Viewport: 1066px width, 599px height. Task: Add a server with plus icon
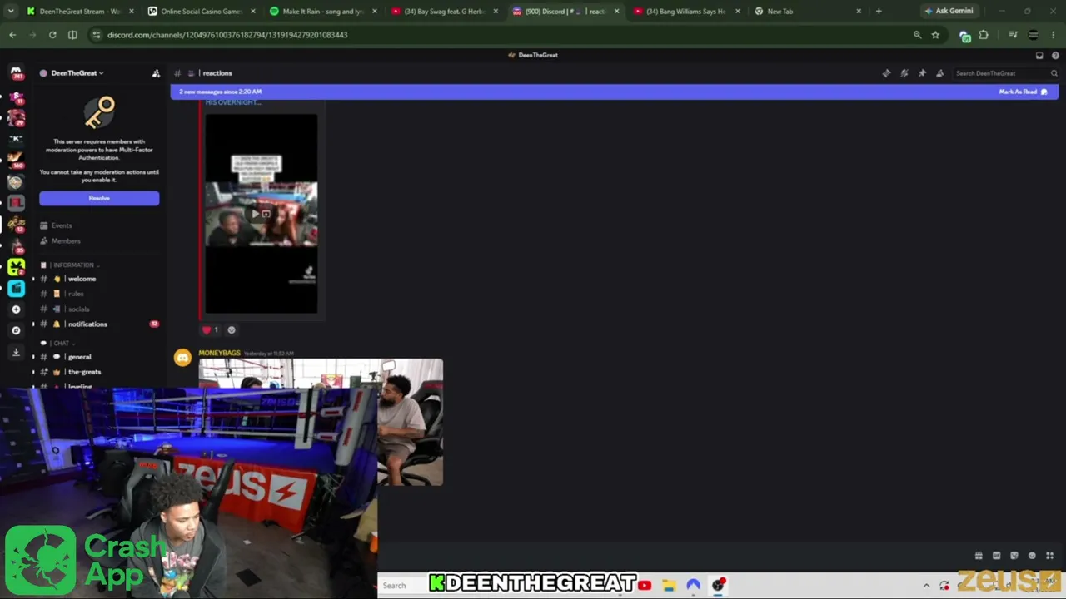click(x=16, y=309)
